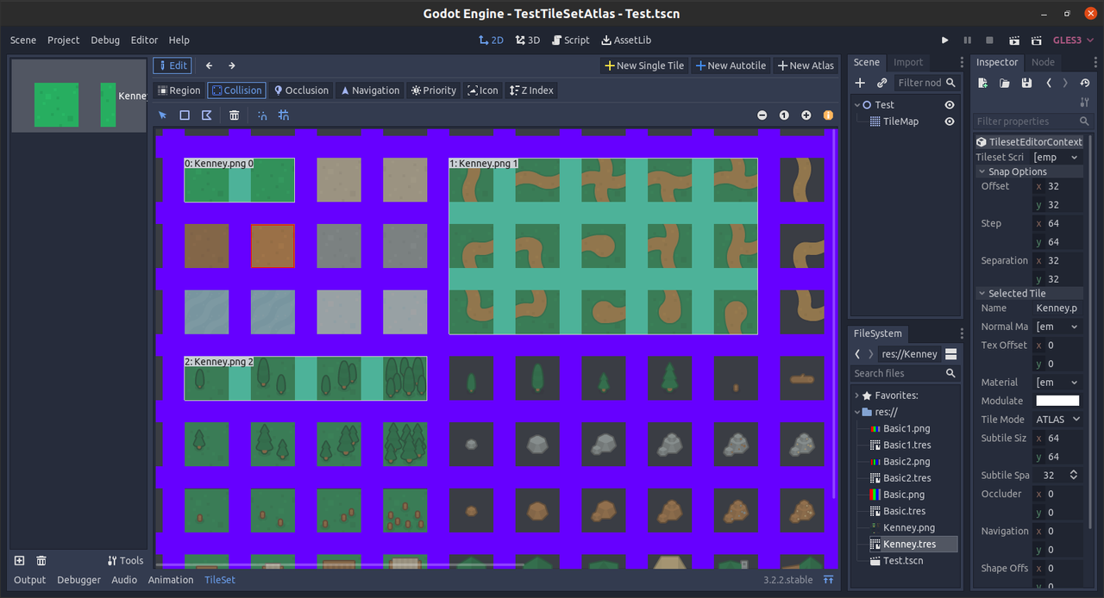Adjust Subtile Spacing stepper arrows
Image resolution: width=1104 pixels, height=598 pixels.
coord(1074,475)
